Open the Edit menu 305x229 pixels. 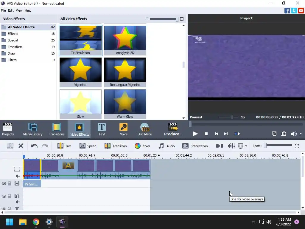11,10
